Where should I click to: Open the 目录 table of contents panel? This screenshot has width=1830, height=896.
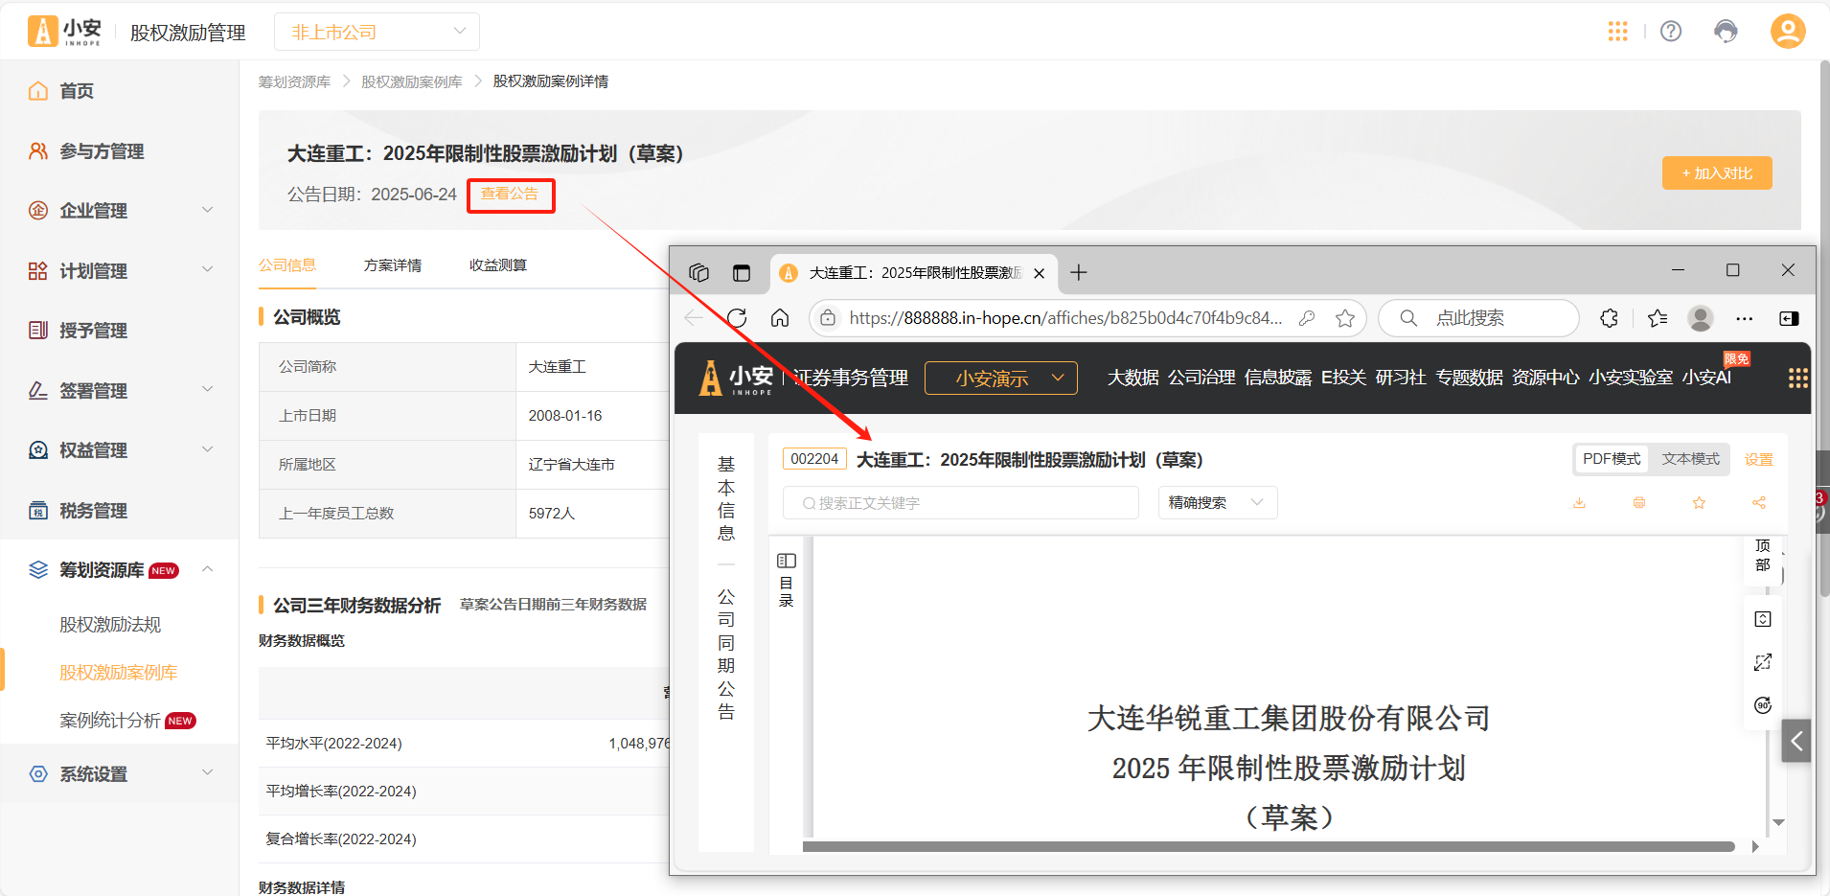click(787, 580)
